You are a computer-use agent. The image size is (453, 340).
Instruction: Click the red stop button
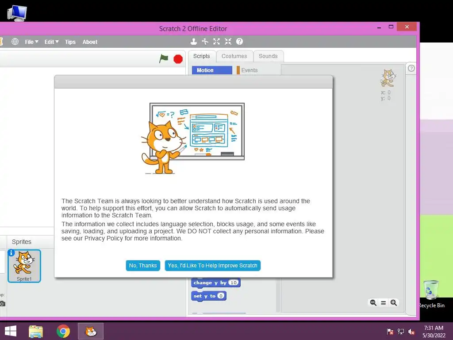[178, 59]
